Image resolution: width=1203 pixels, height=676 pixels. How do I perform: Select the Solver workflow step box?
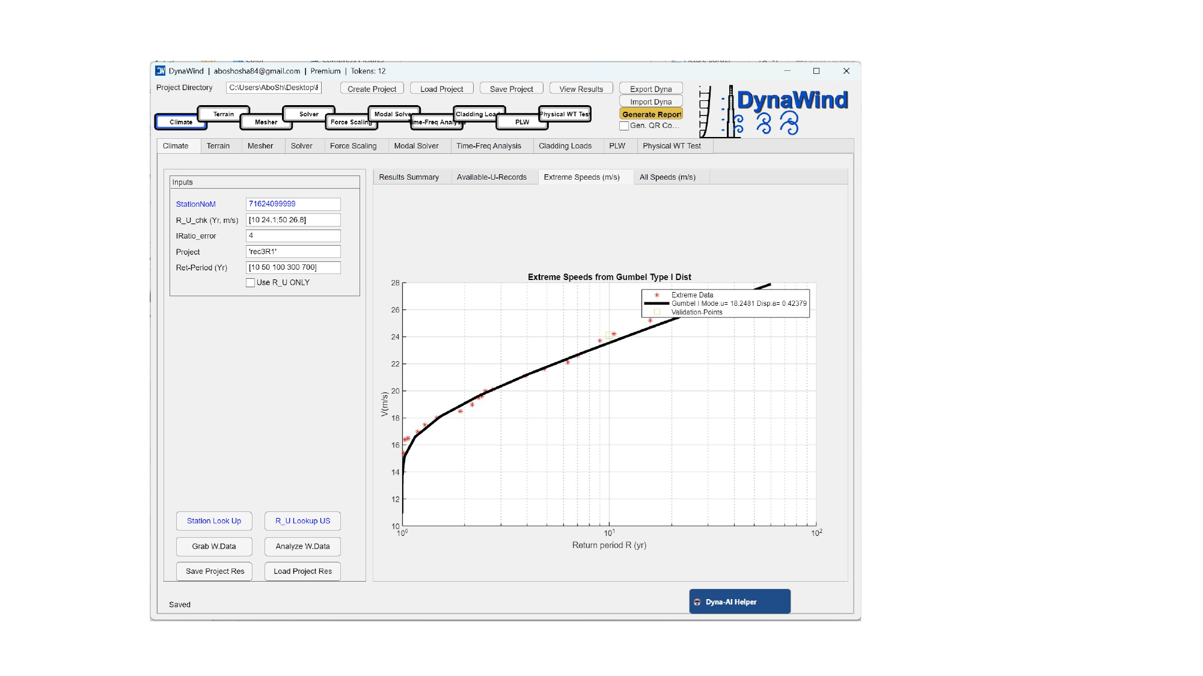click(x=309, y=114)
